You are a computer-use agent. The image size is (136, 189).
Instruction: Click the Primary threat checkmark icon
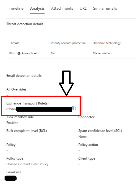(x=19, y=53)
